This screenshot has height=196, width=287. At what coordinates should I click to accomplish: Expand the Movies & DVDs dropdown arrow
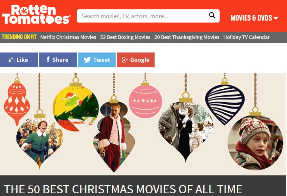click(276, 18)
